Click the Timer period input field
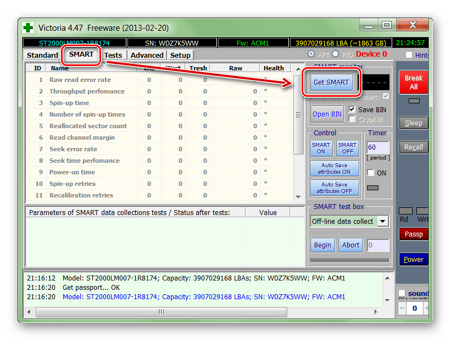This screenshot has height=341, width=451. [x=378, y=147]
